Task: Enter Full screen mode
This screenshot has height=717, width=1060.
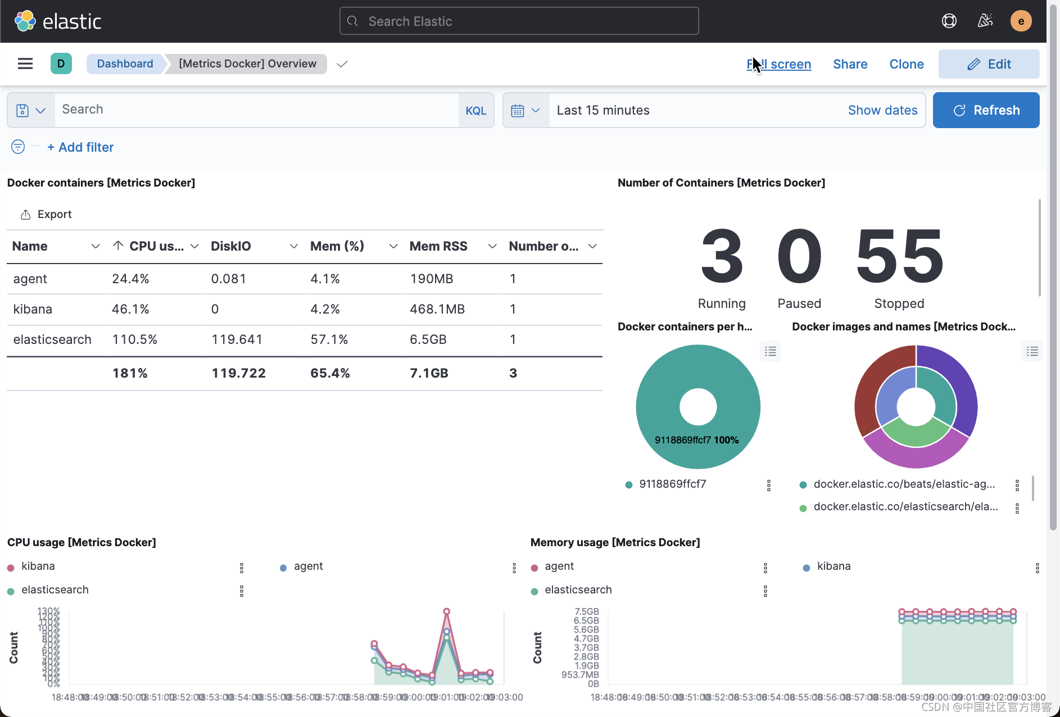Action: click(x=778, y=64)
